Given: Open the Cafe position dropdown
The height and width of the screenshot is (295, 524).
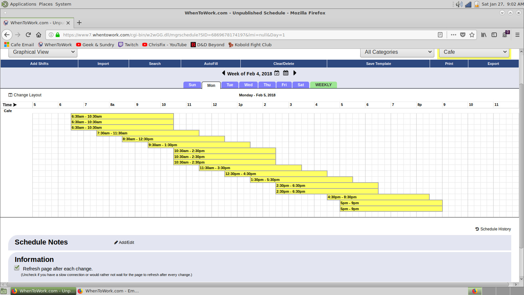Looking at the screenshot, I should [x=474, y=52].
